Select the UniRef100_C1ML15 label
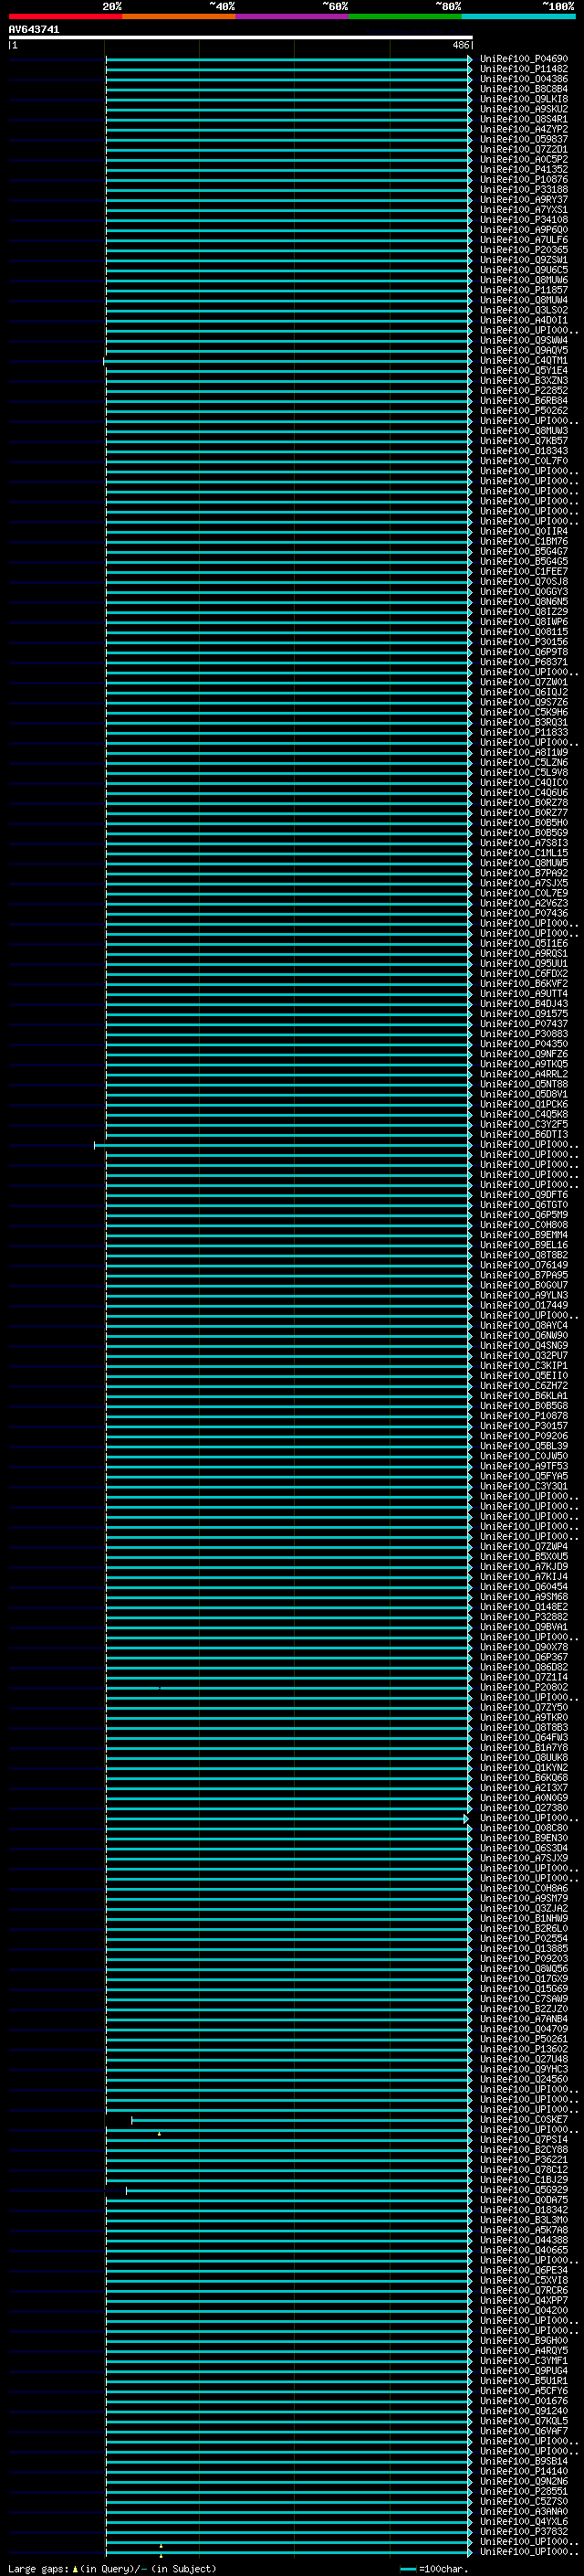 tap(524, 853)
